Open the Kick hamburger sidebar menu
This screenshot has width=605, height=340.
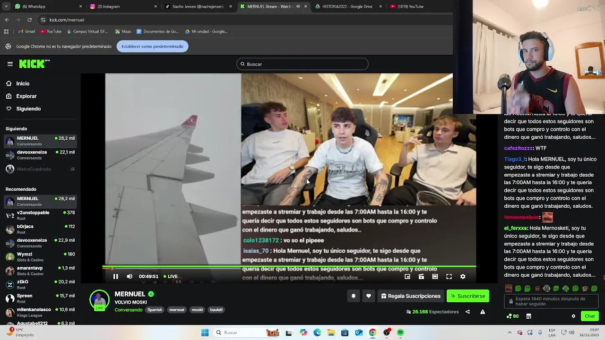(x=10, y=64)
